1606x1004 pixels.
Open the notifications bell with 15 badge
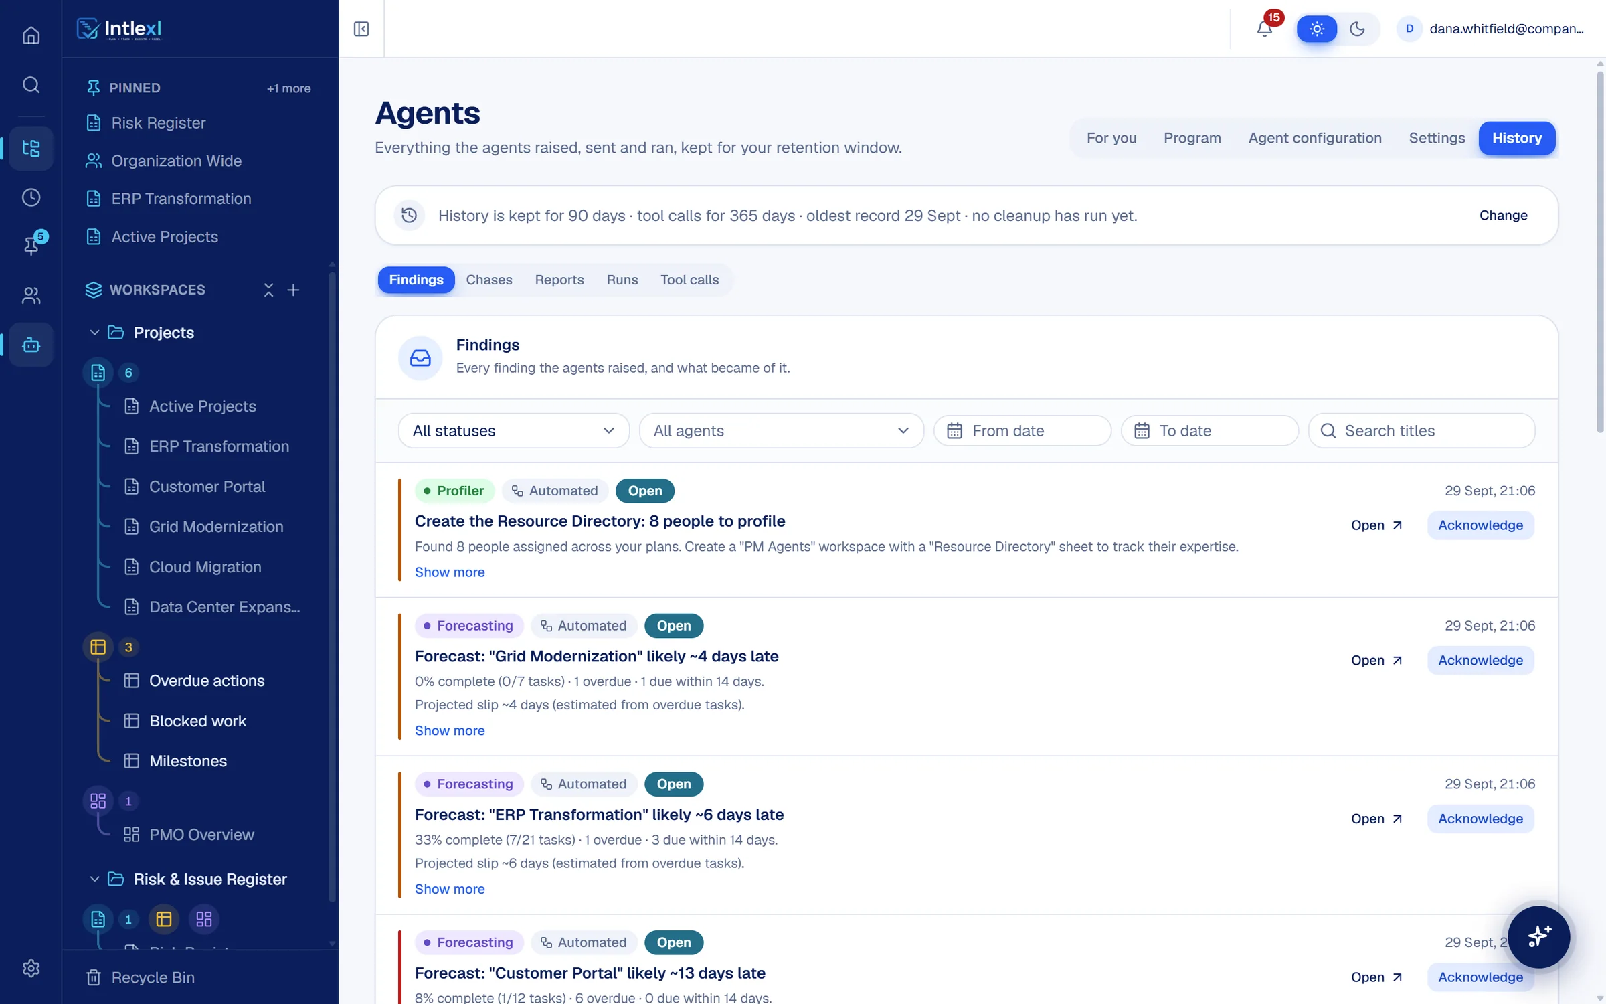coord(1265,29)
